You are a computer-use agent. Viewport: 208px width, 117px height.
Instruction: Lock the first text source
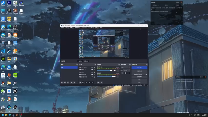(94, 67)
